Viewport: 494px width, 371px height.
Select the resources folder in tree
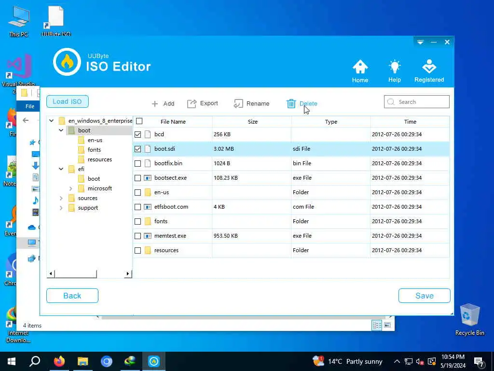100,159
